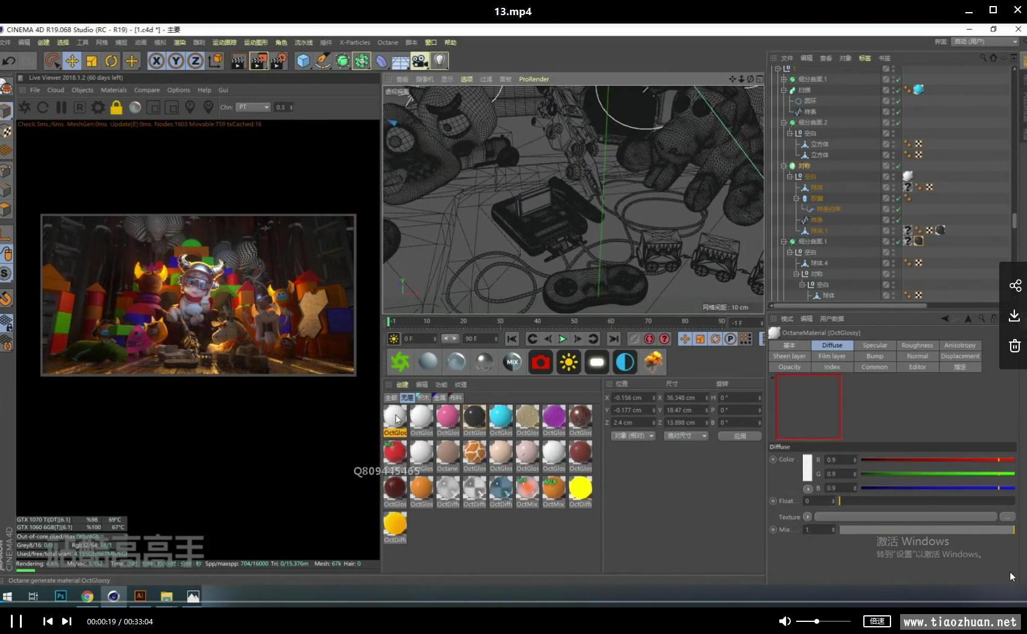Screen dimensions: 1027x634
Task: Click frame 50 on the timeline
Action: click(x=574, y=321)
